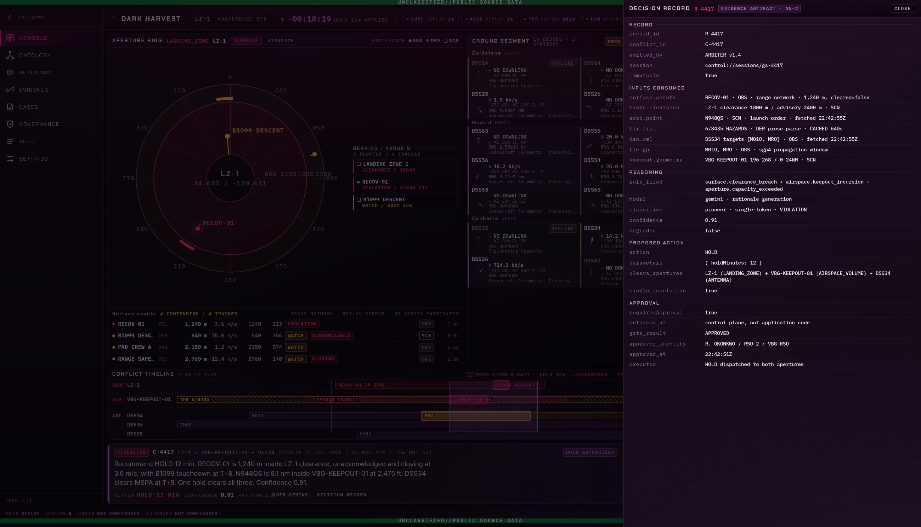Click the gate_result value APPROVED
Viewport: 921px width, 527px height.
717,334
